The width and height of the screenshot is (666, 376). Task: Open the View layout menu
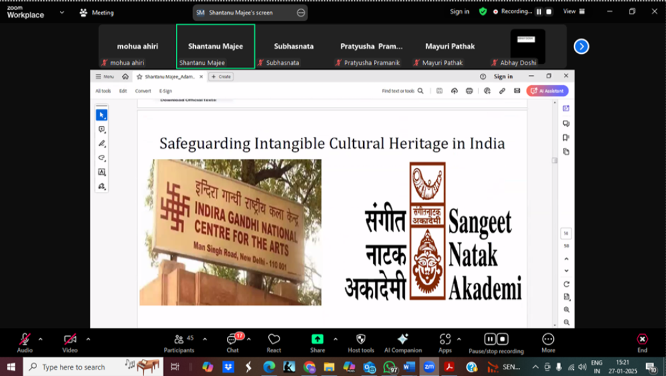pos(574,11)
